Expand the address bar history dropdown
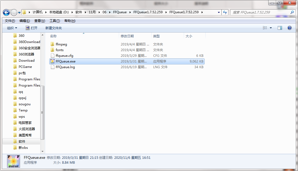This screenshot has height=171, width=298. pos(219,12)
